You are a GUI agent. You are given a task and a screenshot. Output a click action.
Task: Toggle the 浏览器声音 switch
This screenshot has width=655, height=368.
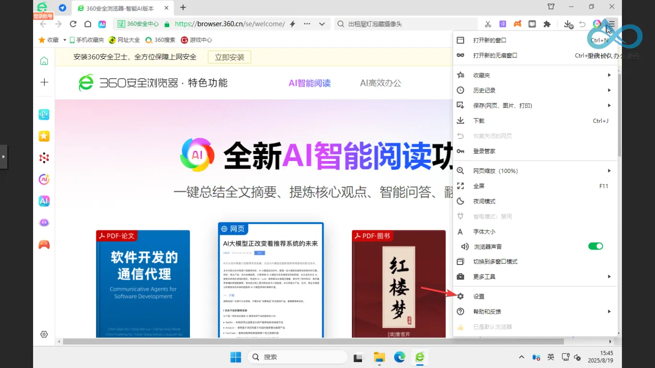click(596, 246)
